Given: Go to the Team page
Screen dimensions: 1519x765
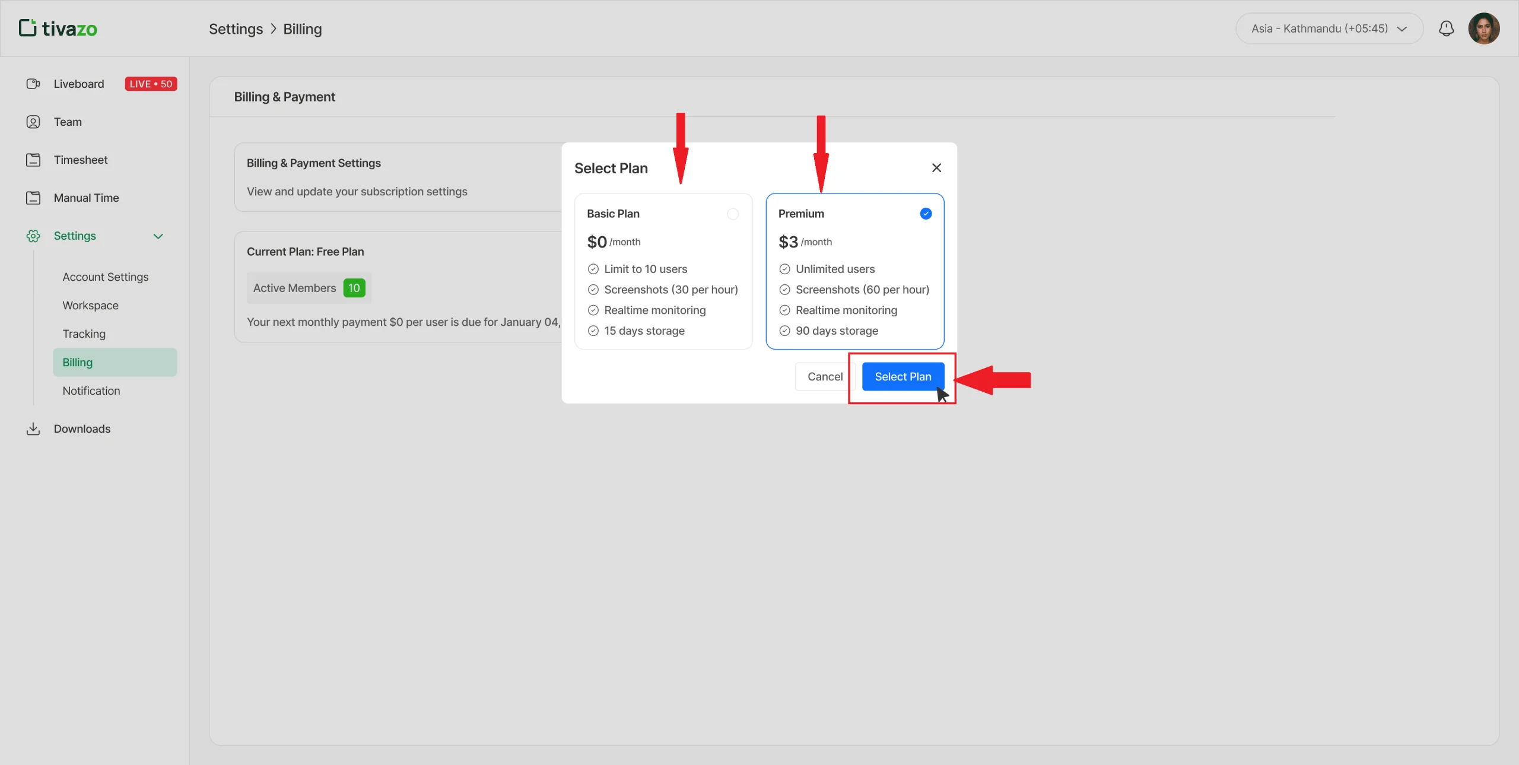Looking at the screenshot, I should click(68, 122).
